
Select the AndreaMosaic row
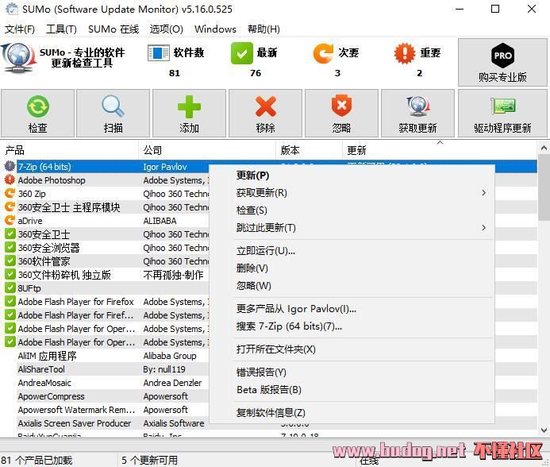(106, 383)
